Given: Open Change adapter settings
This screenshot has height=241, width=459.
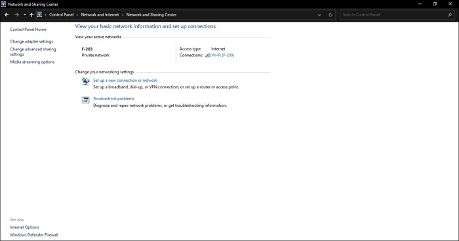Looking at the screenshot, I should (x=31, y=41).
